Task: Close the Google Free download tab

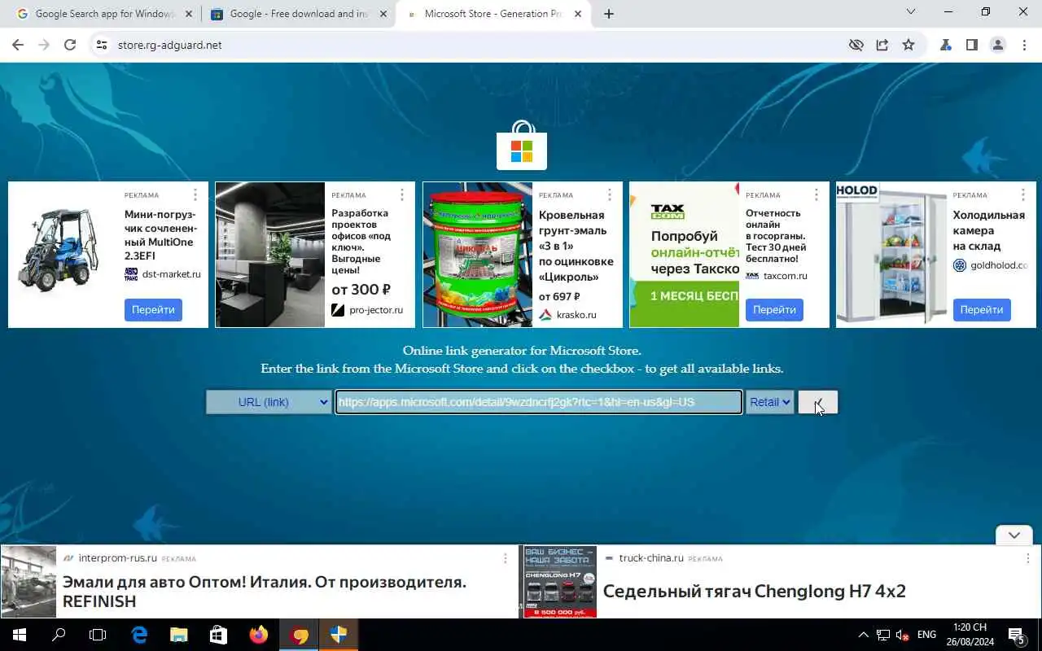Action: click(383, 14)
